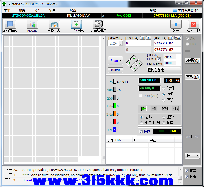Screen dimensions: 204x187
Task: Expand the 2048 block size dropdown
Action: tap(179, 57)
